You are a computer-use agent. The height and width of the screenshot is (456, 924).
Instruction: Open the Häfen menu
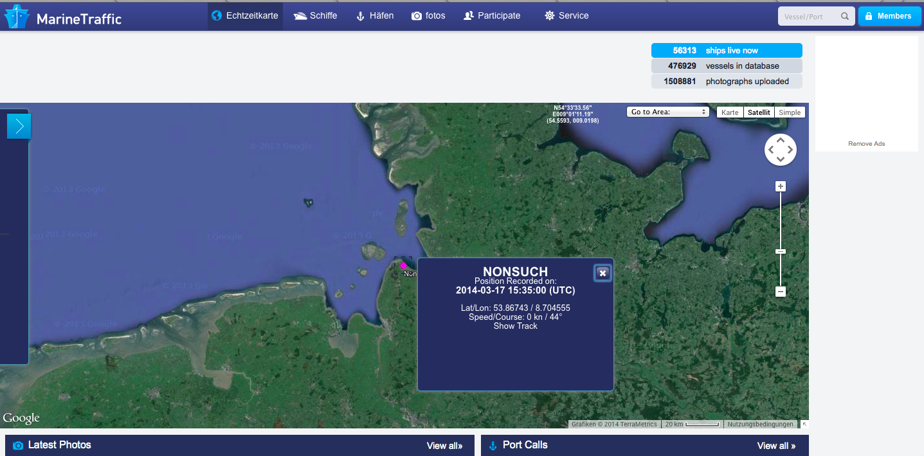click(374, 15)
